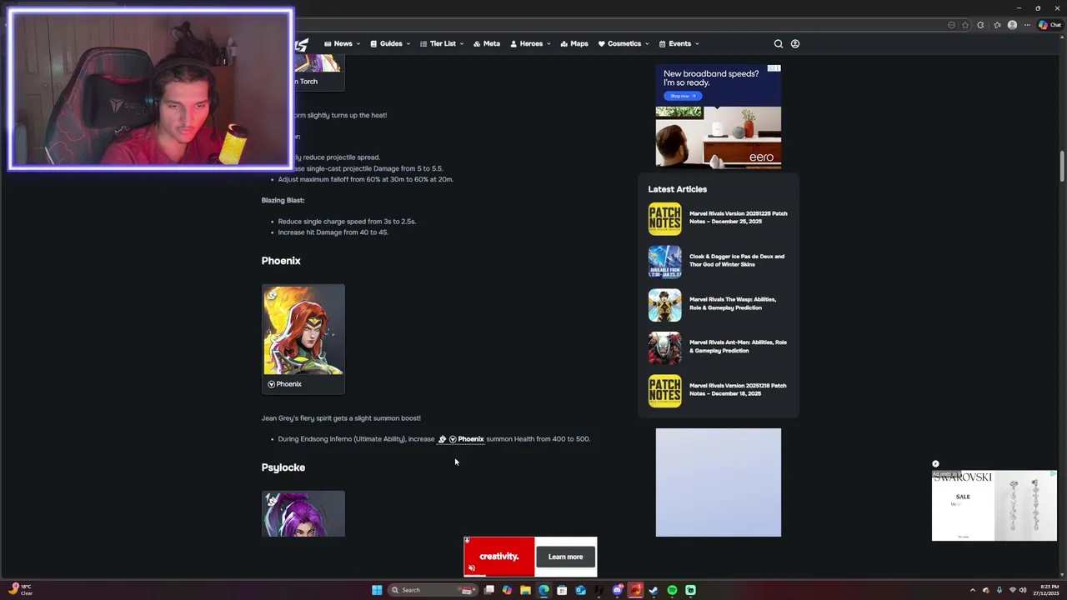
Task: Open the Maps page
Action: pos(574,43)
